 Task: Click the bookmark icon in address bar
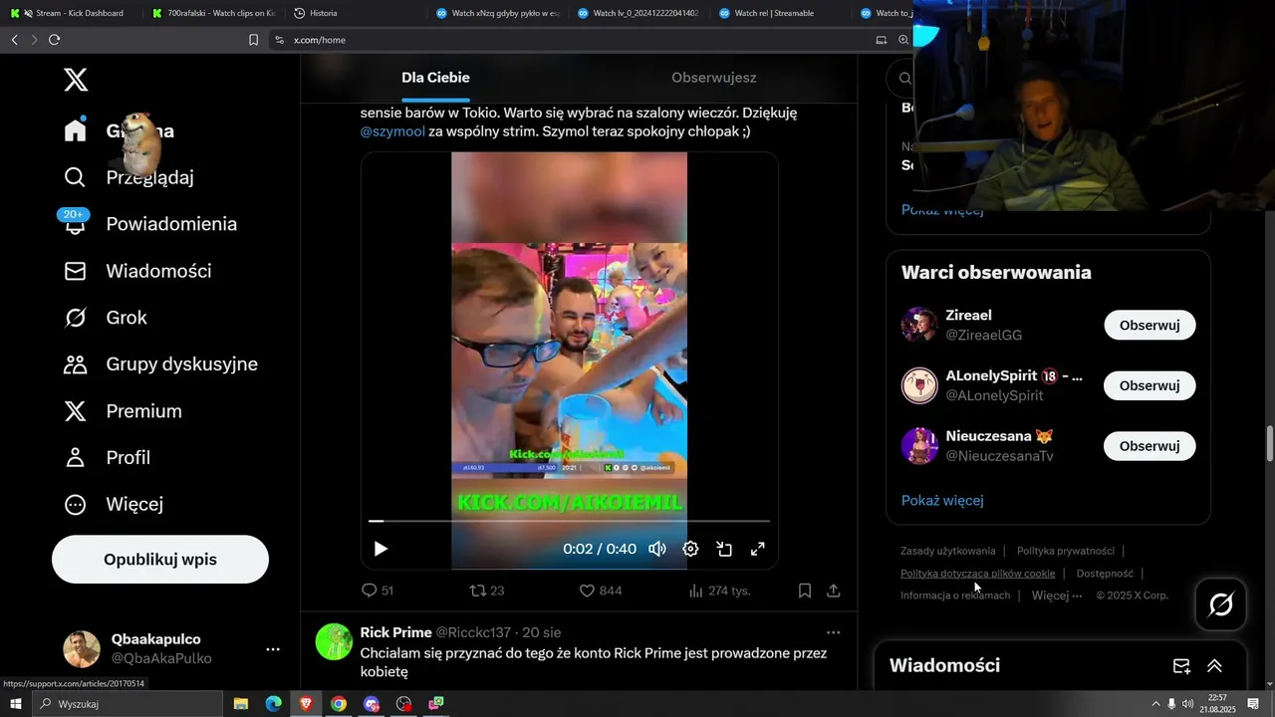(253, 40)
